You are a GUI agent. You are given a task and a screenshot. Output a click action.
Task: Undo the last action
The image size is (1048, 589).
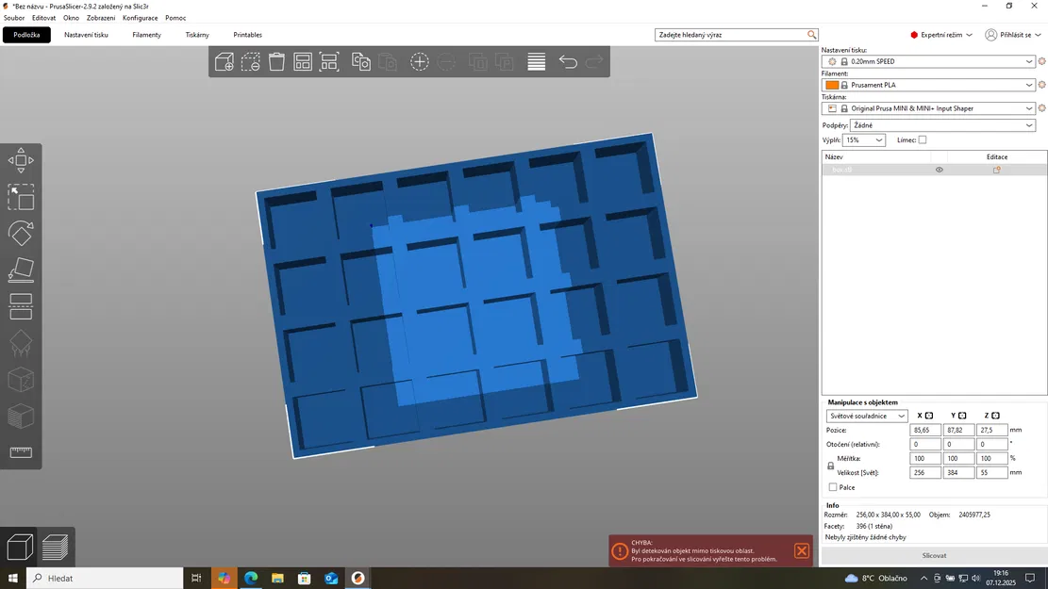click(568, 61)
